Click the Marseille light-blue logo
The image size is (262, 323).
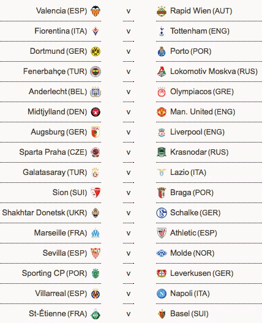pos(95,233)
